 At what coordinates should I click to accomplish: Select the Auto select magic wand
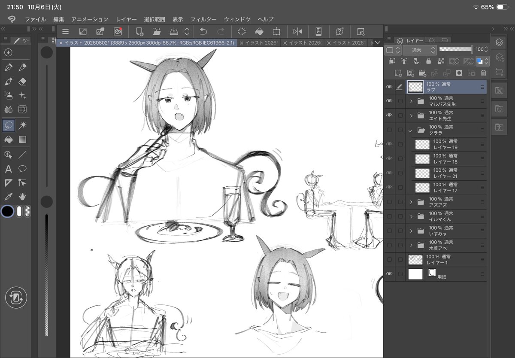[x=23, y=125]
